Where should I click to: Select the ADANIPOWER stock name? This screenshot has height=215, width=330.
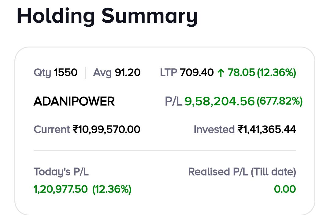(74, 101)
